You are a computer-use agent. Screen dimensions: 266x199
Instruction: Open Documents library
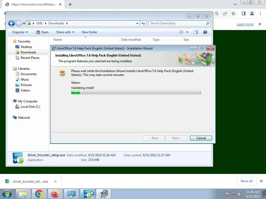point(29,74)
